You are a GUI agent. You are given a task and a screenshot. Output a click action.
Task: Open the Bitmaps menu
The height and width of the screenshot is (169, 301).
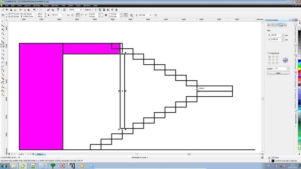[55, 6]
